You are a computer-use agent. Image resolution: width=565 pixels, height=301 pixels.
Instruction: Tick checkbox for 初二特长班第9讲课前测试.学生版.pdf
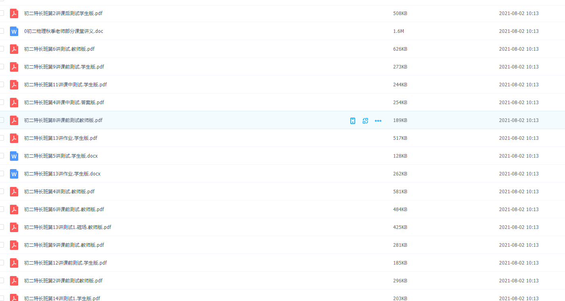(2, 67)
